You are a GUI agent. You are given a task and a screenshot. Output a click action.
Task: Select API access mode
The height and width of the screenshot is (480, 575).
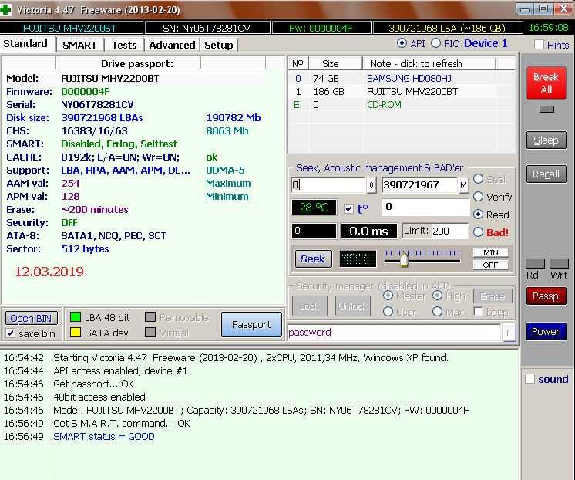click(x=402, y=43)
